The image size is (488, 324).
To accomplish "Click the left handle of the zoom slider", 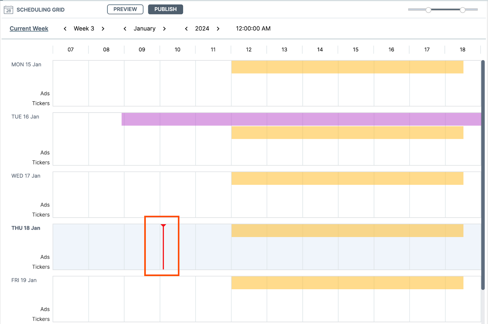I will point(428,10).
